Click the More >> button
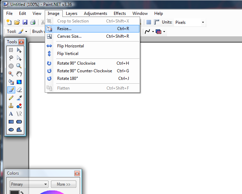This screenshot has width=242, height=194. point(63,184)
